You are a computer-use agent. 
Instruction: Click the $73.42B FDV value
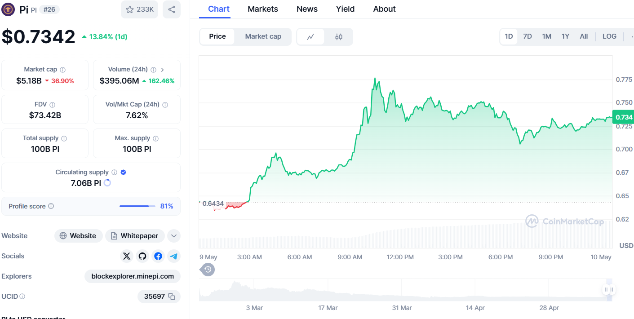tap(45, 115)
